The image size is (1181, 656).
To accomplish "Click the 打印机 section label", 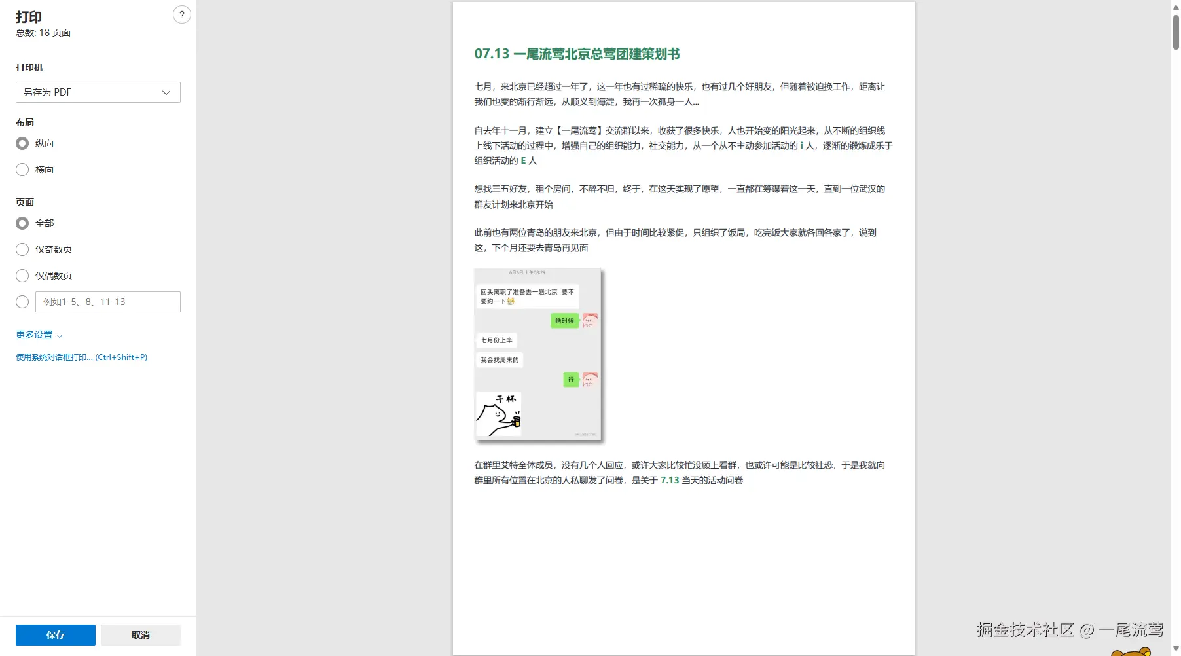I will pyautogui.click(x=29, y=67).
